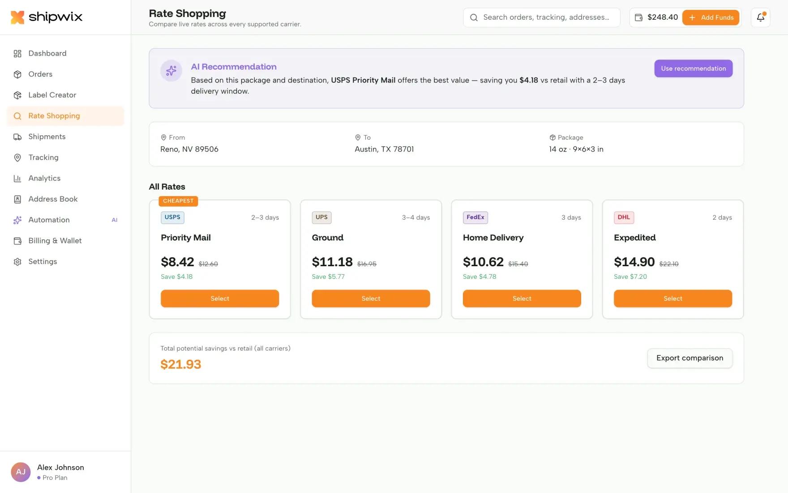Click the To location pin icon
Image resolution: width=788 pixels, height=493 pixels.
click(x=358, y=138)
